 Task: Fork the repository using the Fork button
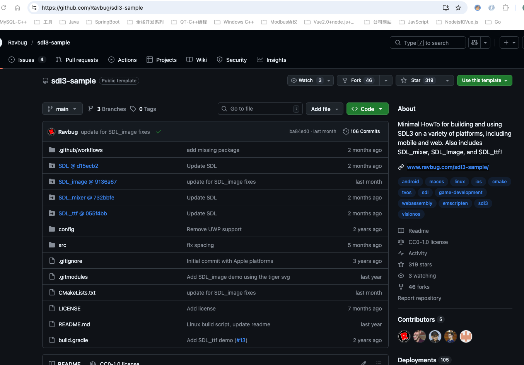358,80
